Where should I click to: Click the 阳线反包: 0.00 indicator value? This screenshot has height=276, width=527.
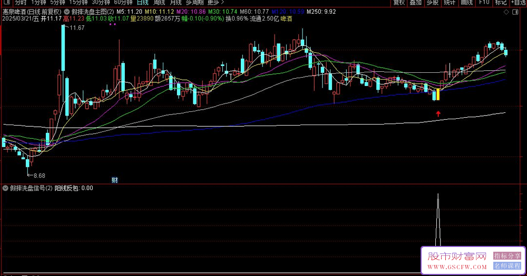(74, 188)
